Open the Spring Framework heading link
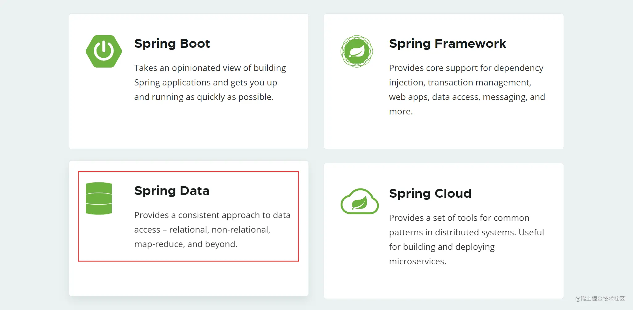The image size is (633, 310). pos(448,44)
